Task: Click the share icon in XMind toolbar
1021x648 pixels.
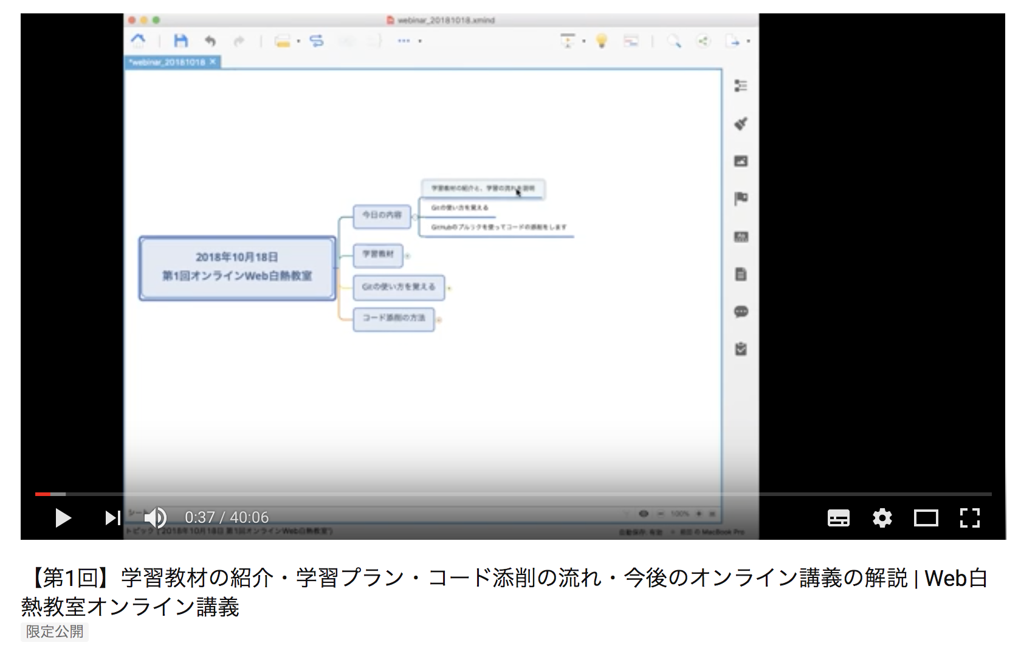Action: pyautogui.click(x=703, y=41)
